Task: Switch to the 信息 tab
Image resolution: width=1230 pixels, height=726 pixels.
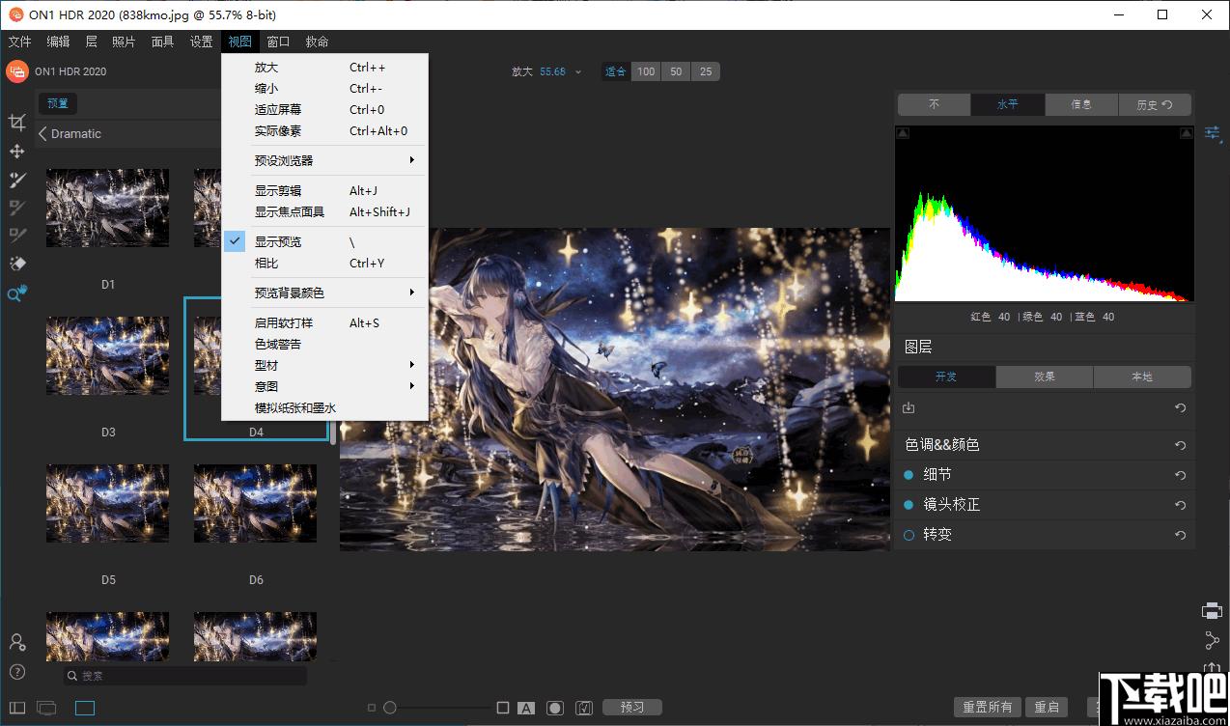Action: (1081, 104)
